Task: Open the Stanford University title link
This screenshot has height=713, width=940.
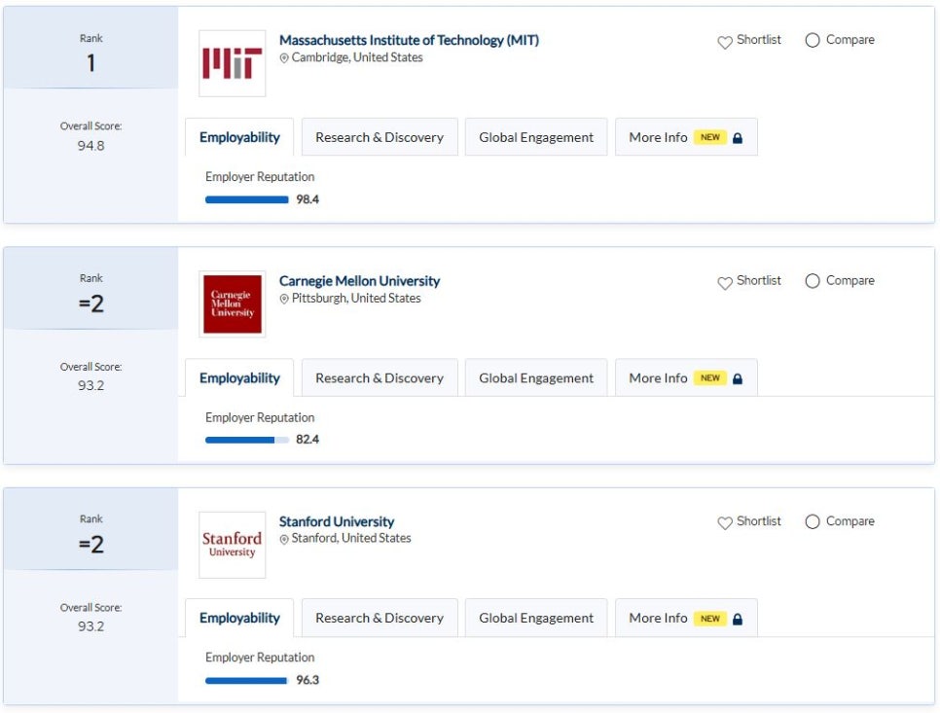Action: point(337,521)
